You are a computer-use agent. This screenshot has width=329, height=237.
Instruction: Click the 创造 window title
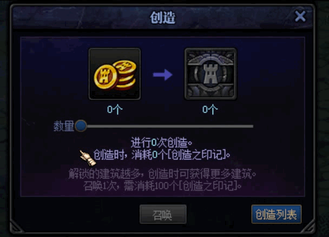163,17
